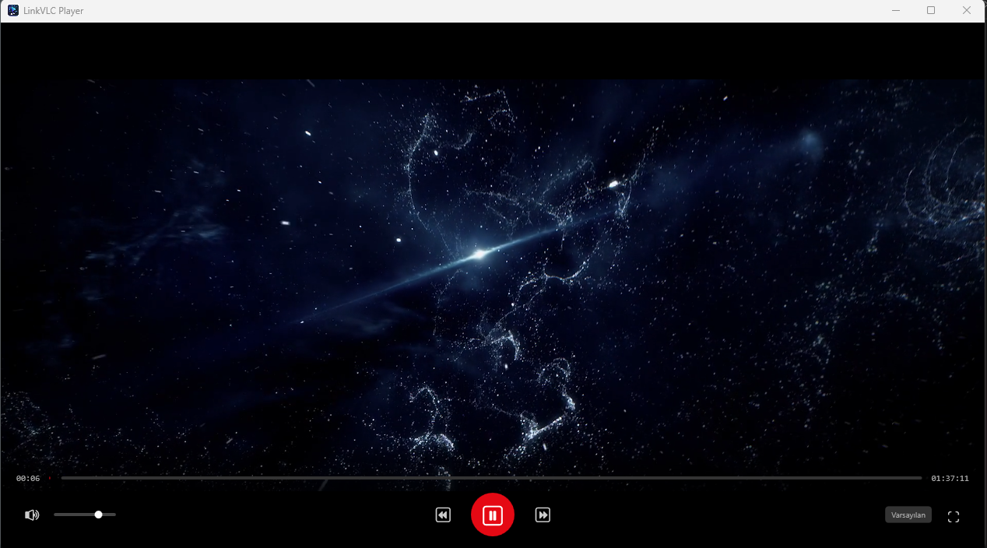Screen dimensions: 987x548
Task: Click the elapsed time 00:06 label
Action: (28, 478)
